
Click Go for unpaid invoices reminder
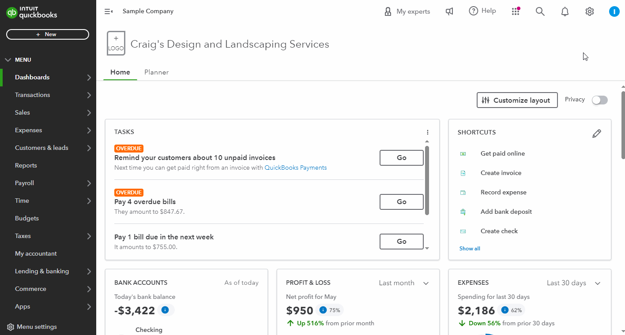click(x=402, y=158)
